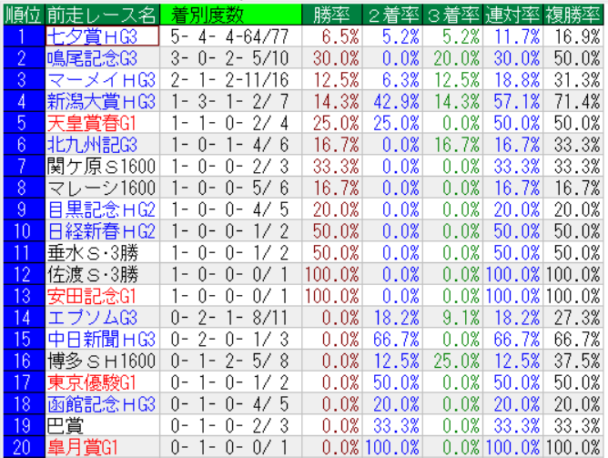Click the マレーシ1600 race name
This screenshot has height=458, width=608.
tap(102, 188)
